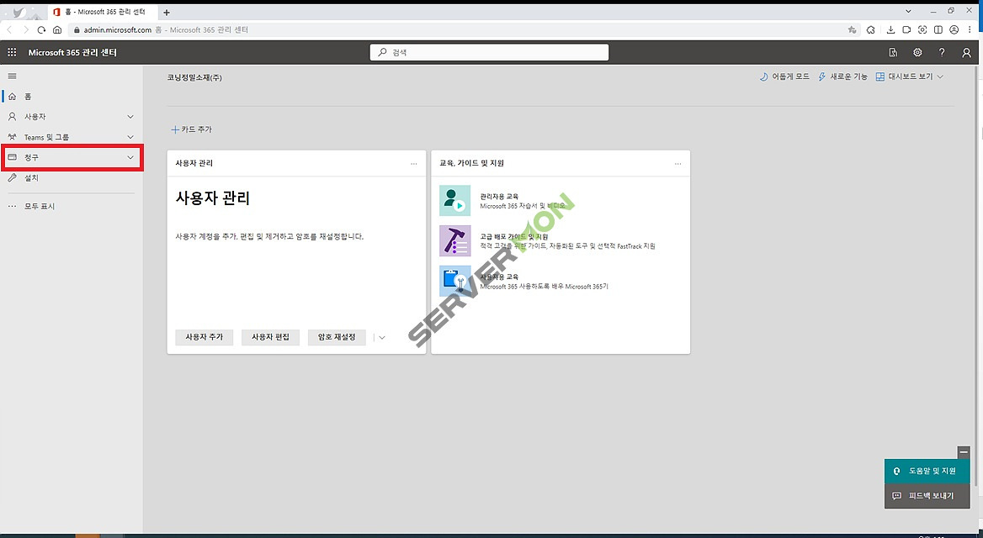
Task: Open a new browser tab
Action: click(x=166, y=13)
